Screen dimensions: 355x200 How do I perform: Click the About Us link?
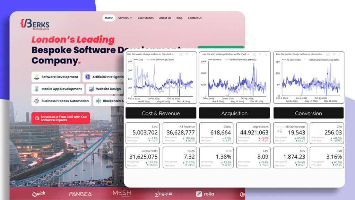pyautogui.click(x=165, y=18)
